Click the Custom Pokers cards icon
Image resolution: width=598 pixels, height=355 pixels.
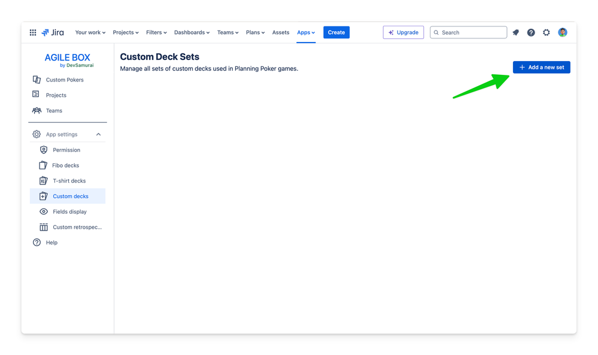(37, 80)
